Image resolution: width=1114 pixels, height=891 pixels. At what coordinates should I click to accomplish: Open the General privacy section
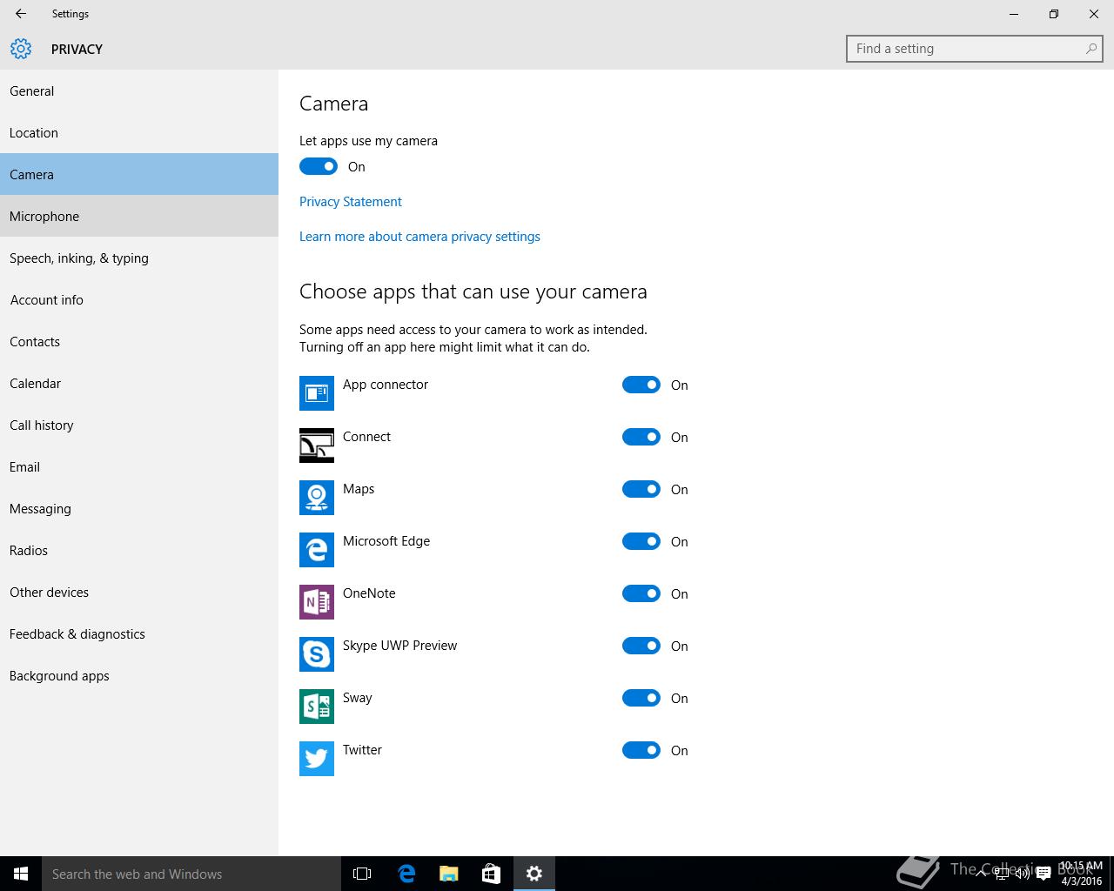click(139, 90)
